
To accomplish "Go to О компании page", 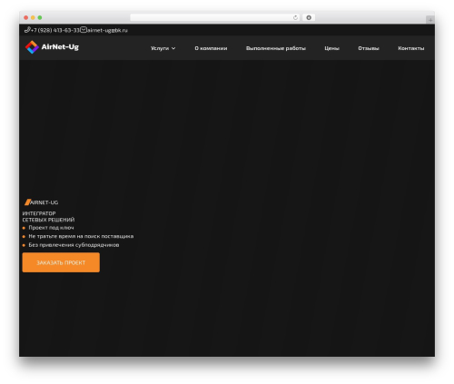I will click(211, 48).
